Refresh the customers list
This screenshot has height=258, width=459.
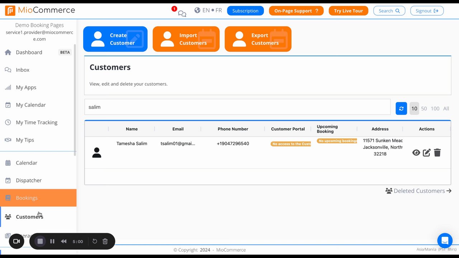(x=401, y=109)
